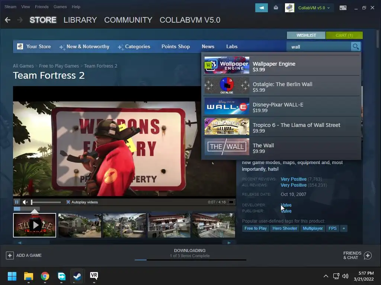
Task: Click the search field containing wall
Action: coord(319,46)
